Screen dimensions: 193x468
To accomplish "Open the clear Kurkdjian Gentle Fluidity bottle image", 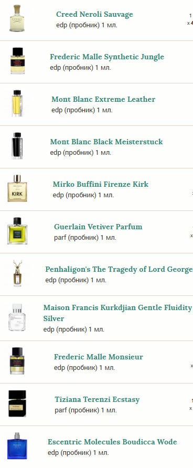I will click(17, 317).
